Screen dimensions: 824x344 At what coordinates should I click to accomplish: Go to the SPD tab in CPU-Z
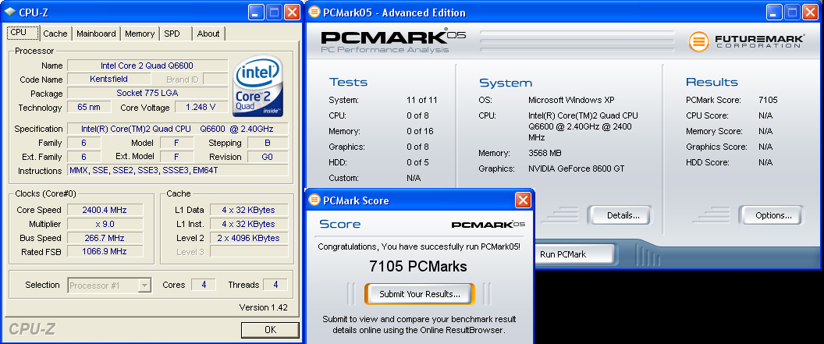172,34
